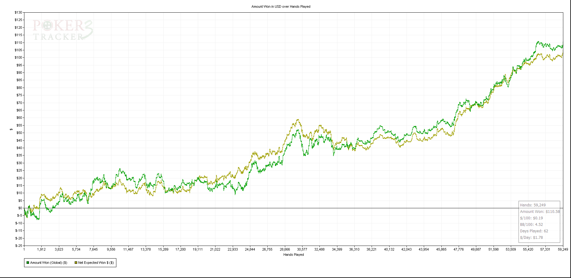Click the green Amount Won legend swatch

point(28,263)
